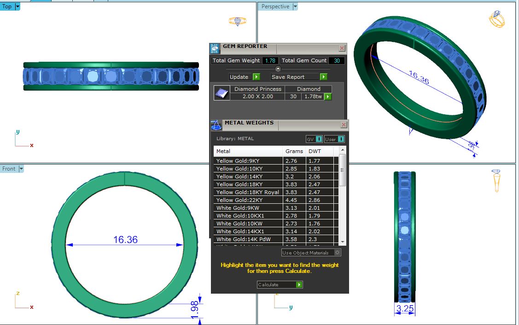Select Yellow Gold:18KY in metal list
The image size is (519, 325).
[239, 184]
